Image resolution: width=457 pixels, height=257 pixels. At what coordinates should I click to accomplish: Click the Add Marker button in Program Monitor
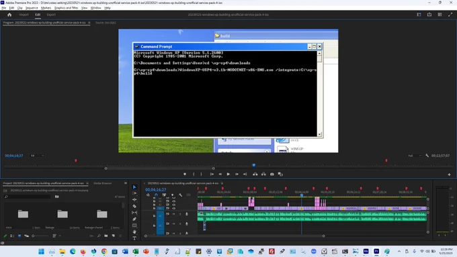(x=185, y=174)
